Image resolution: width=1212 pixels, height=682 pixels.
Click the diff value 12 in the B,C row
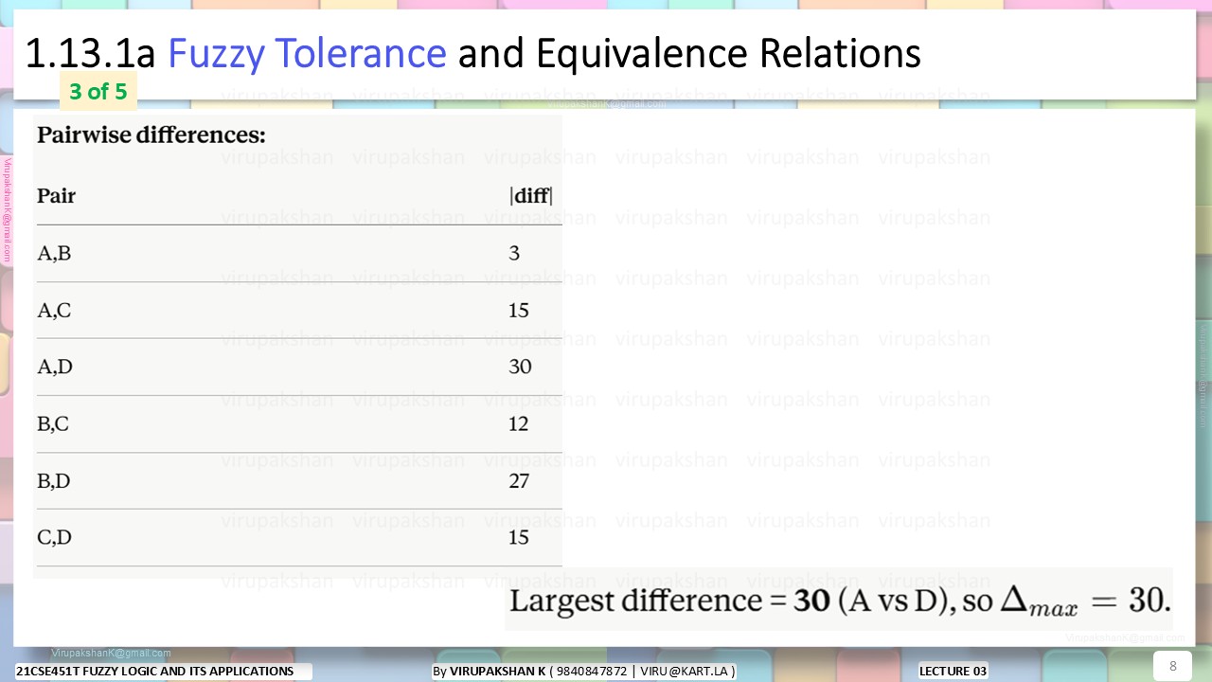[x=518, y=424]
